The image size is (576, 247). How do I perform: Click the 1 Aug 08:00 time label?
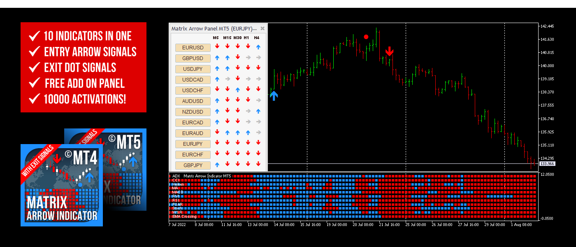pos(521,225)
